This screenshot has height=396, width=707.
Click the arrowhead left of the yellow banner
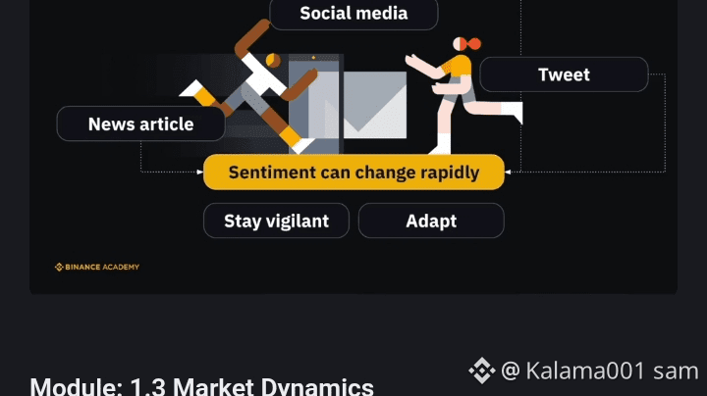coord(199,172)
